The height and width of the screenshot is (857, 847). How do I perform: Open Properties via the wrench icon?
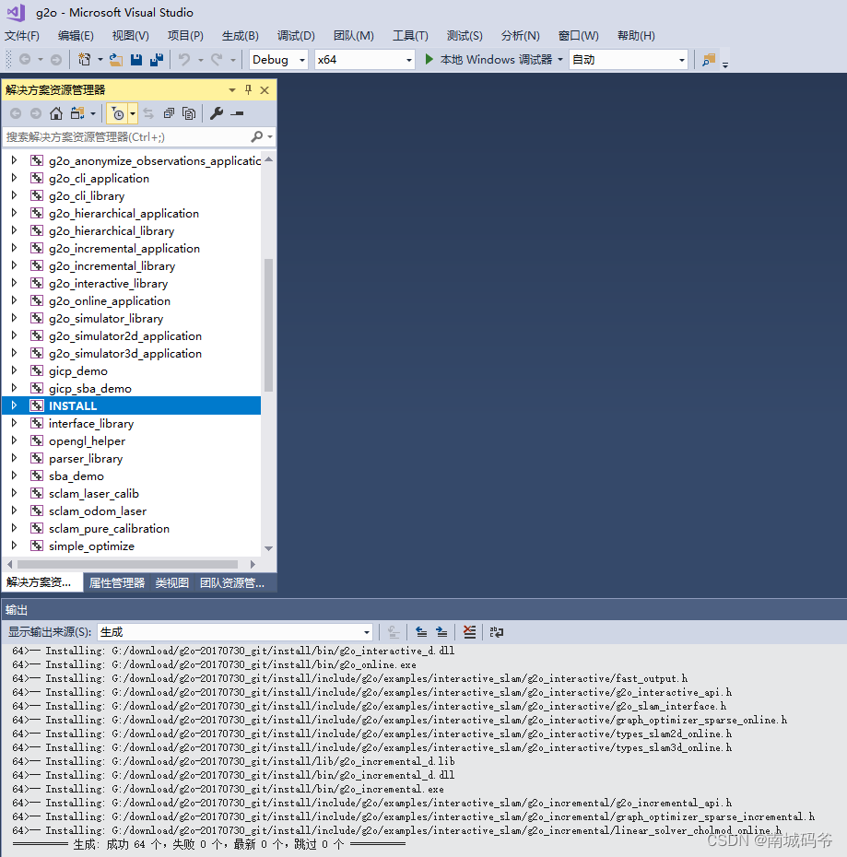point(217,113)
